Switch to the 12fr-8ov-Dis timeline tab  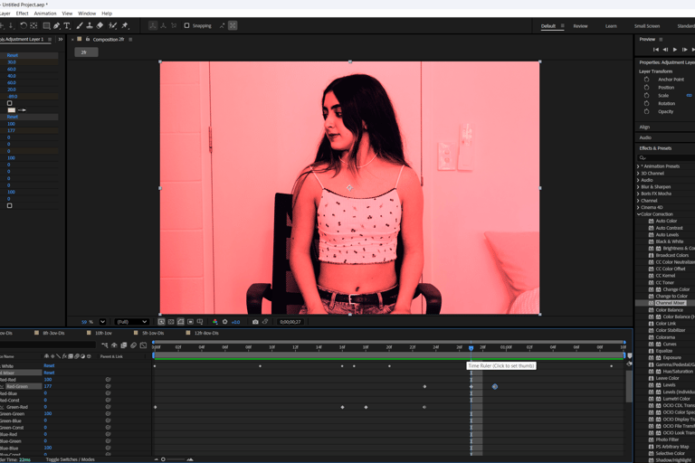(206, 333)
